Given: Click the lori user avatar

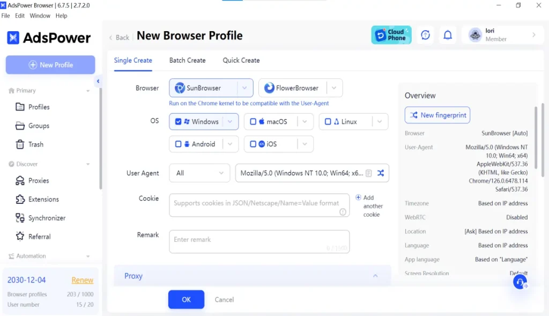Looking at the screenshot, I should click(x=475, y=35).
